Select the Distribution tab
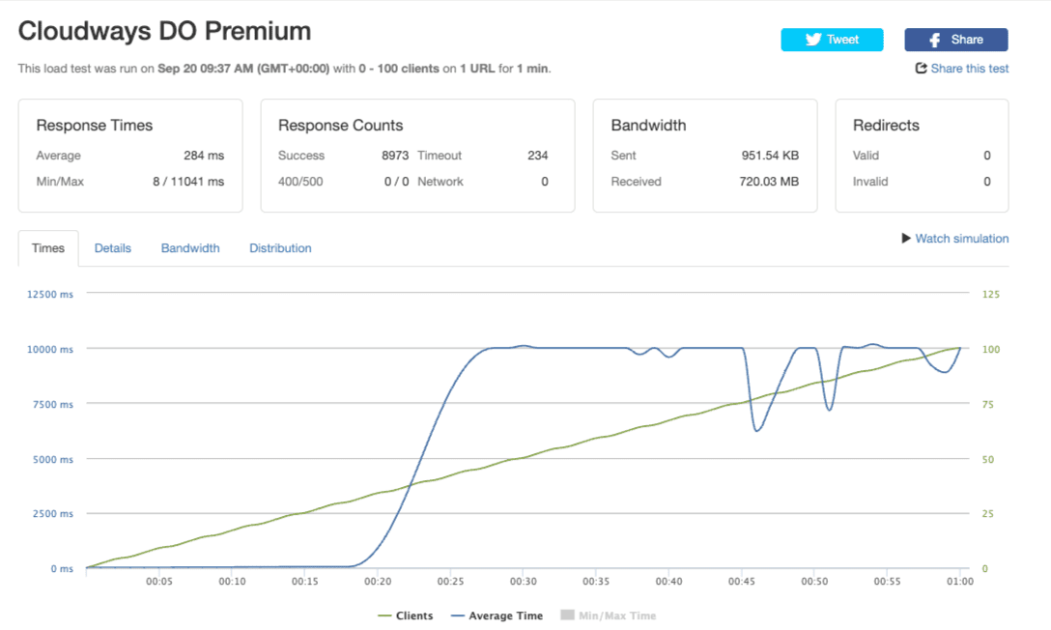1051x630 pixels. (x=280, y=248)
